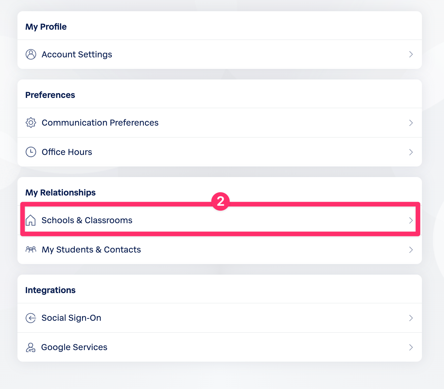Select My Students & Contacts label
This screenshot has width=444, height=389.
coord(91,250)
